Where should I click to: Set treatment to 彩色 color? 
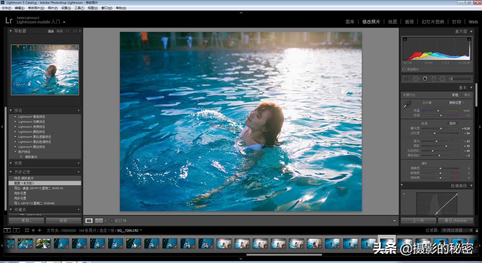click(455, 95)
